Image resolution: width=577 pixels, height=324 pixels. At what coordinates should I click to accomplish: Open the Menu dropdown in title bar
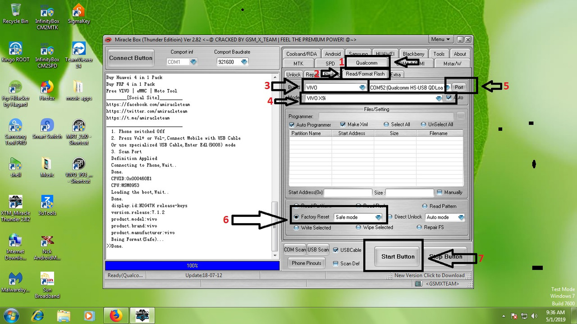[x=440, y=40]
